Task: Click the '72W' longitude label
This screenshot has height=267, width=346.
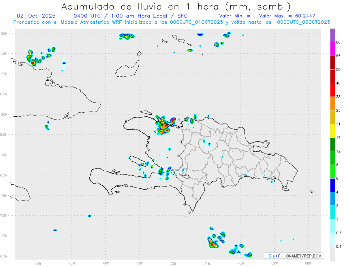Action: tap(173, 263)
